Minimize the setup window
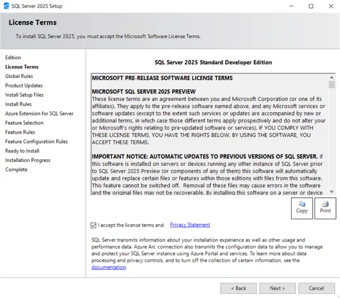 click(291, 6)
